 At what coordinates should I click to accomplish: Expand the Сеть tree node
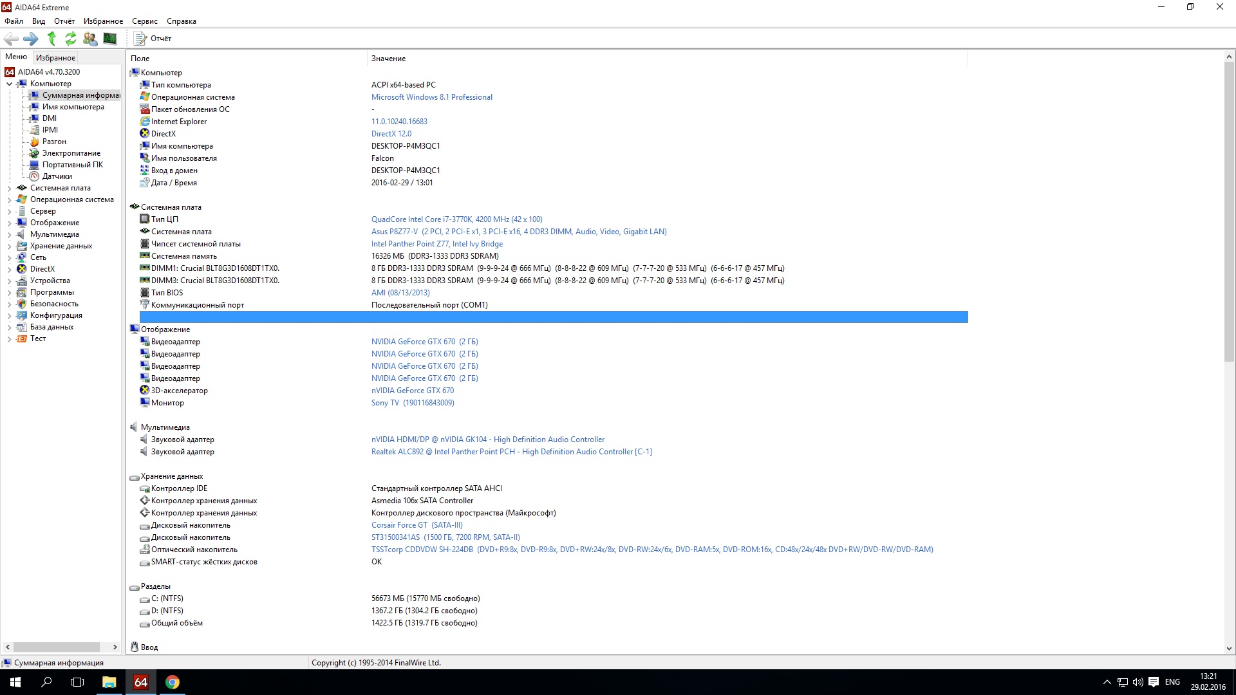[9, 257]
